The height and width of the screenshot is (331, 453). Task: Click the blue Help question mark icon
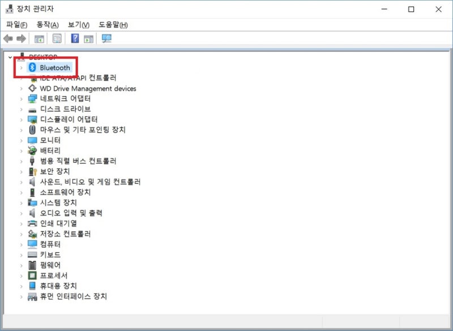point(75,38)
